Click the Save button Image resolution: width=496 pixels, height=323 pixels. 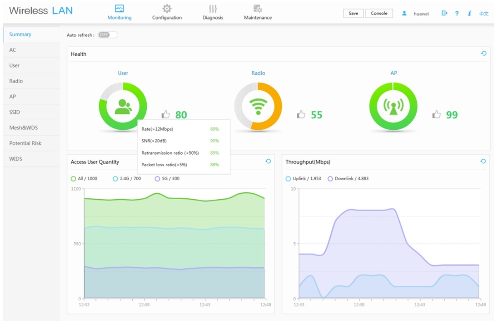pos(353,13)
